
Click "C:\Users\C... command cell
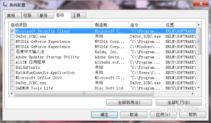point(145,73)
